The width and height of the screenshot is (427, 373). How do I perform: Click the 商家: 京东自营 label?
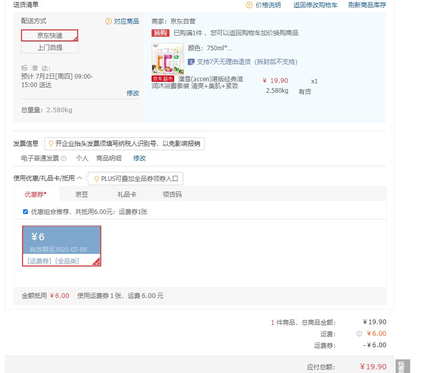point(174,21)
